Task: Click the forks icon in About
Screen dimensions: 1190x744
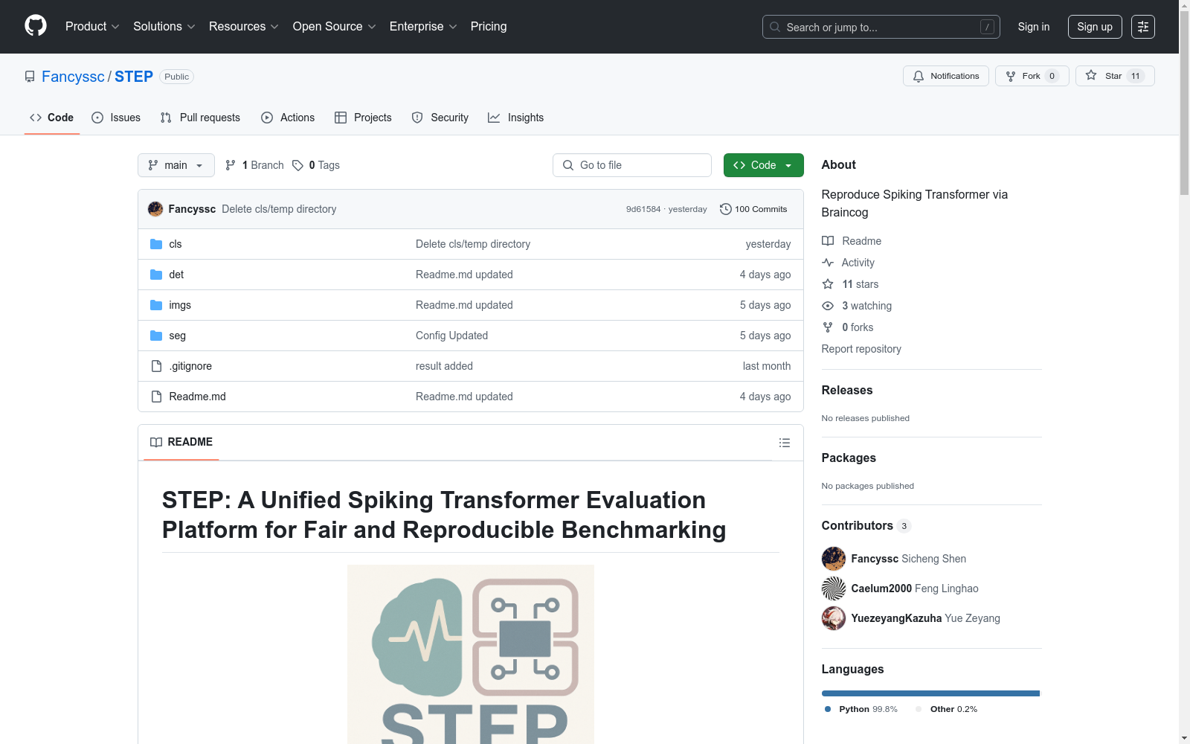Action: (828, 327)
